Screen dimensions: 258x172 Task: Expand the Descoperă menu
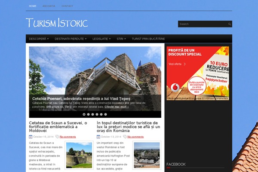point(39,39)
